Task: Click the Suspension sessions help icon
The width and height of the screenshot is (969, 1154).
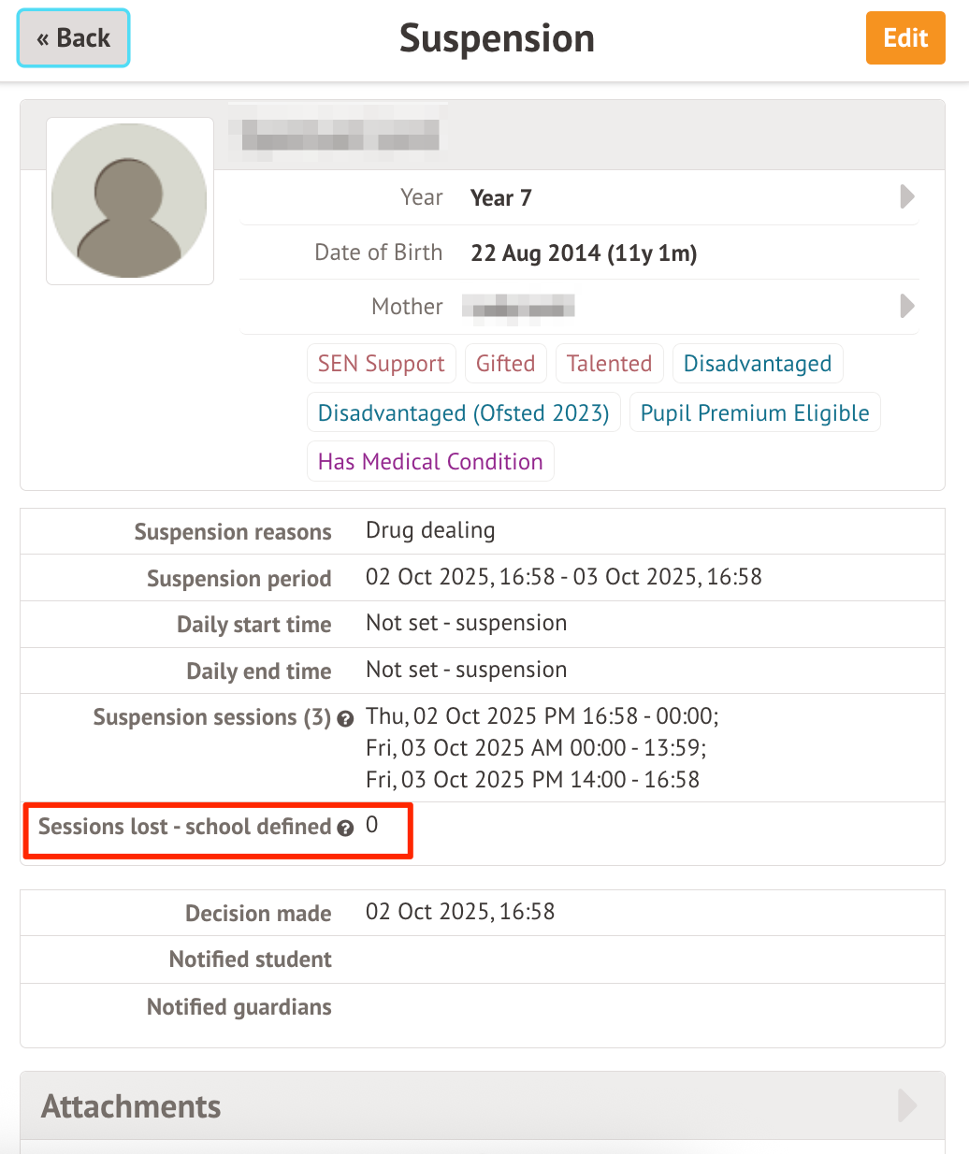Action: pos(345,719)
